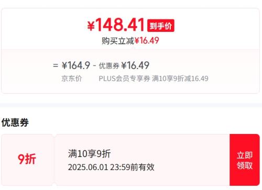Select the ¥148.41 final price figure
Image resolution: width=262 pixels, height=190 pixels.
click(116, 25)
